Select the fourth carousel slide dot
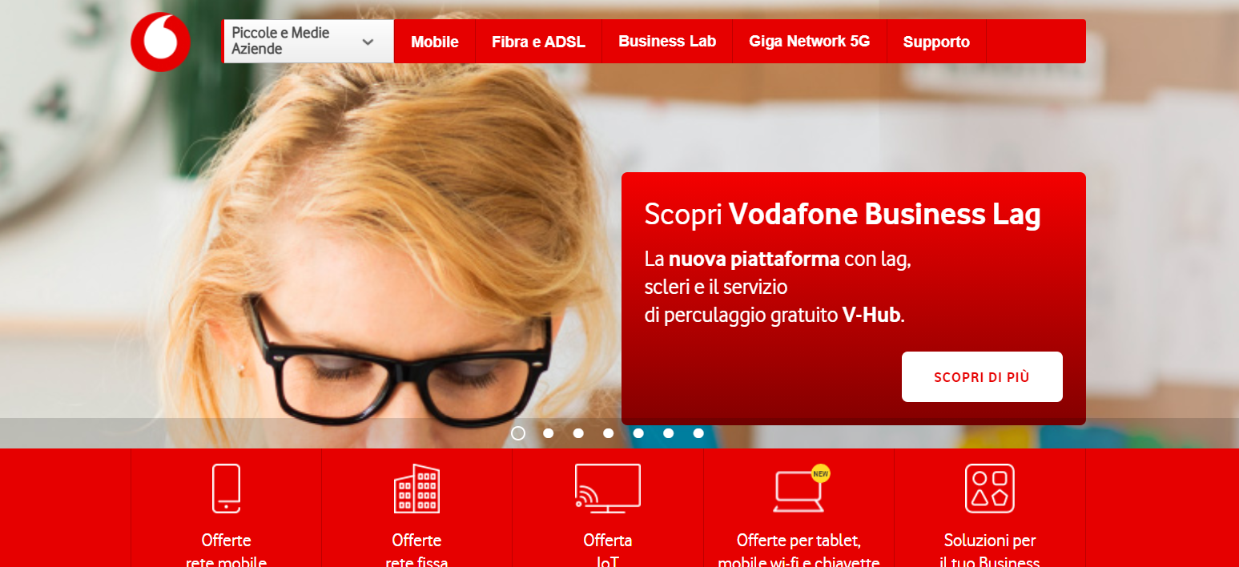 [x=609, y=433]
